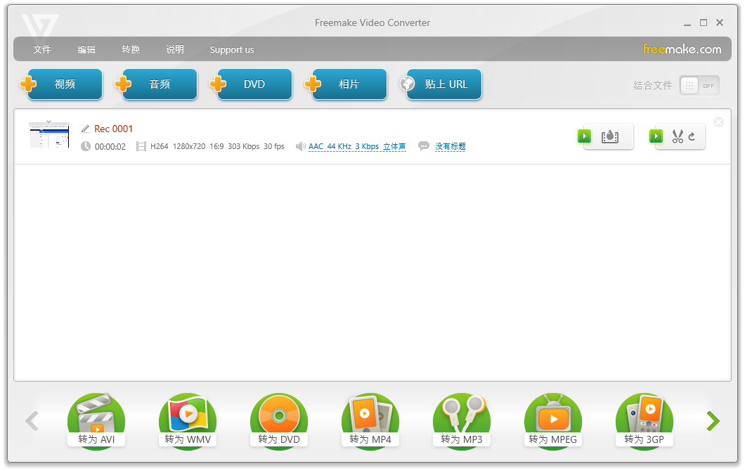Click the 没有标题 subtitle link
Viewport: 745px width, 471px height.
[450, 146]
